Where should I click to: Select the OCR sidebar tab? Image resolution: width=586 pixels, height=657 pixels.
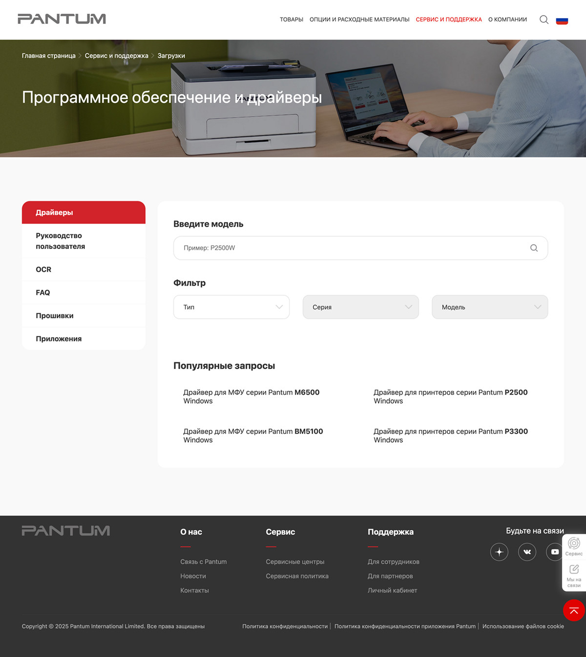pos(84,269)
